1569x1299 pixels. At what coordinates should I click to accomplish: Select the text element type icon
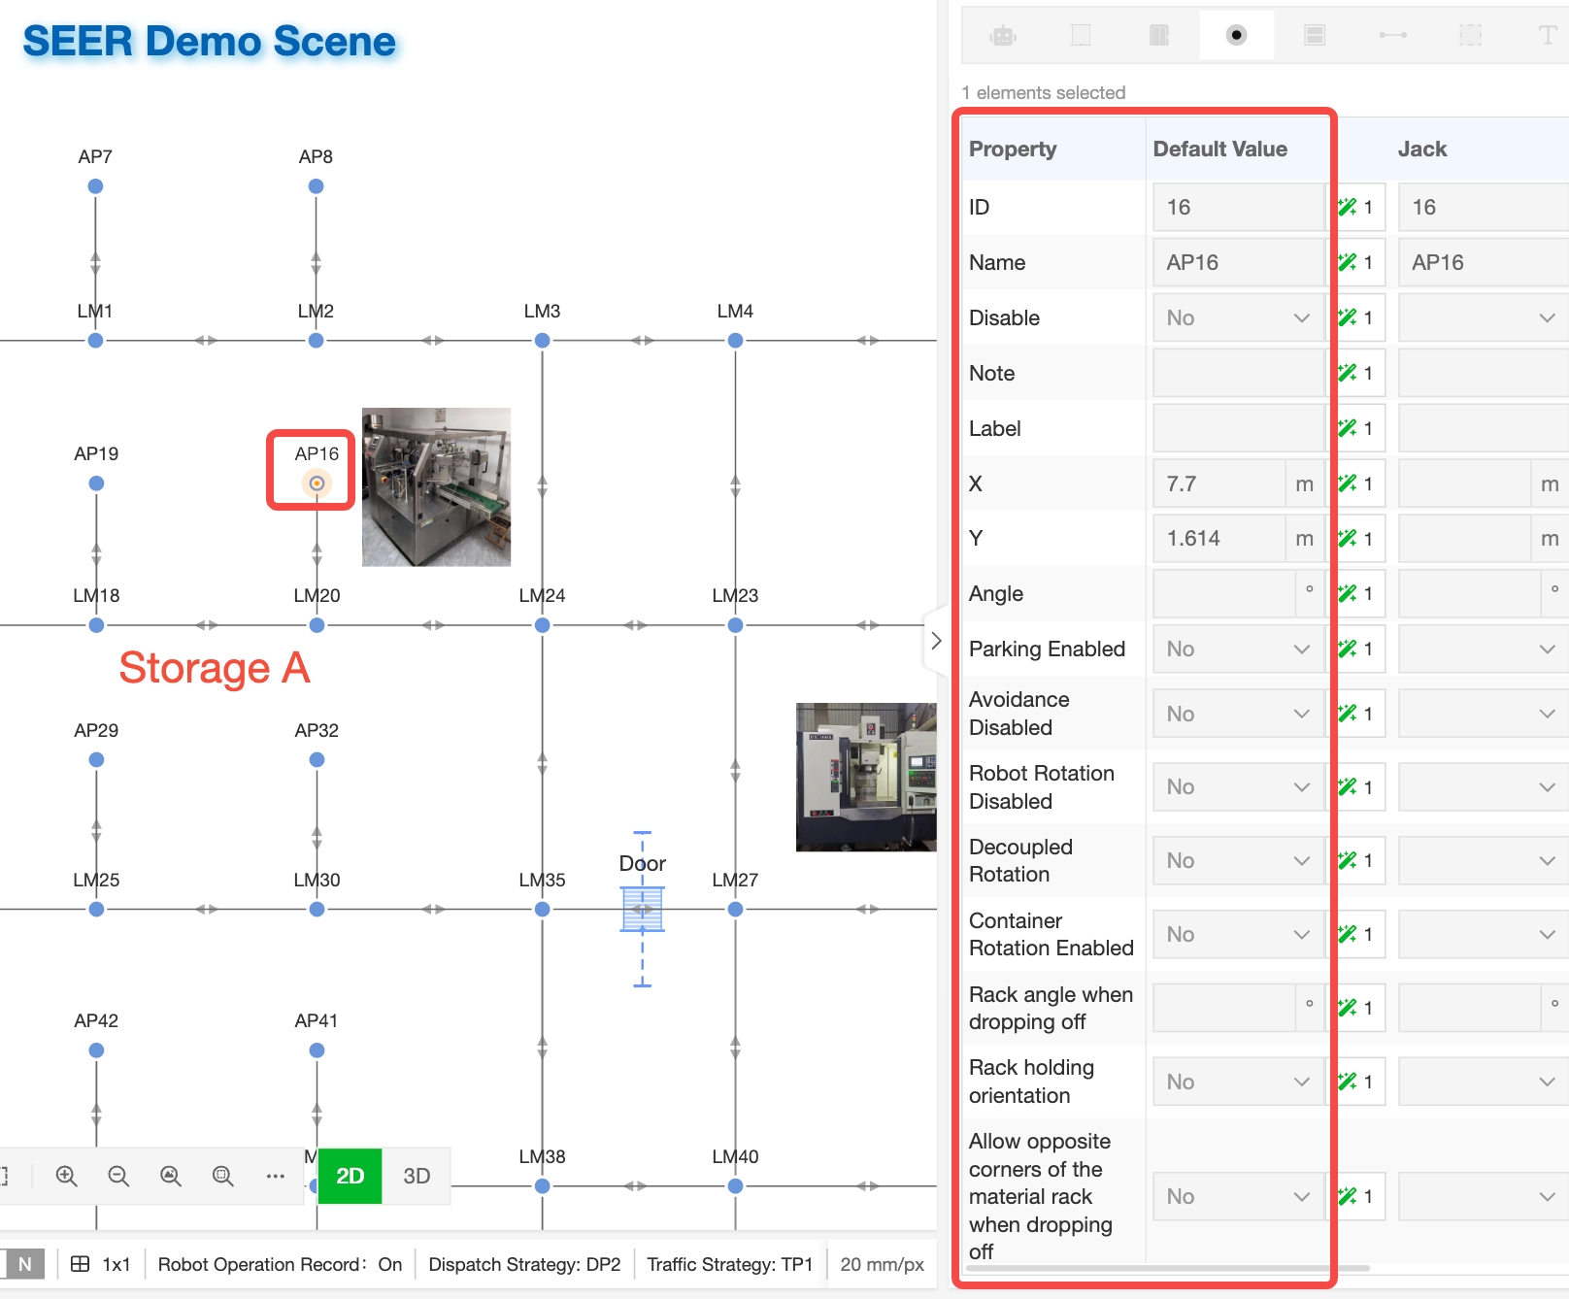click(x=1548, y=36)
